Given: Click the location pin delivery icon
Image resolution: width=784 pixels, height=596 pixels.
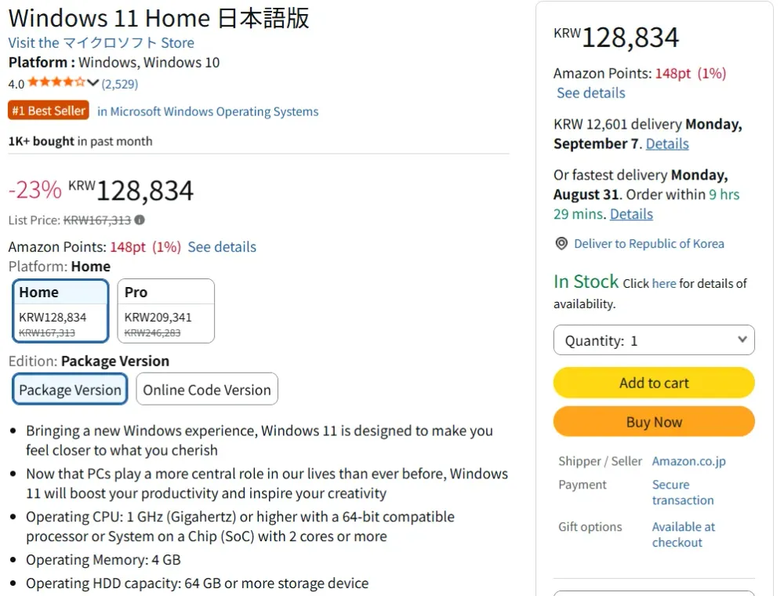Looking at the screenshot, I should pyautogui.click(x=561, y=244).
